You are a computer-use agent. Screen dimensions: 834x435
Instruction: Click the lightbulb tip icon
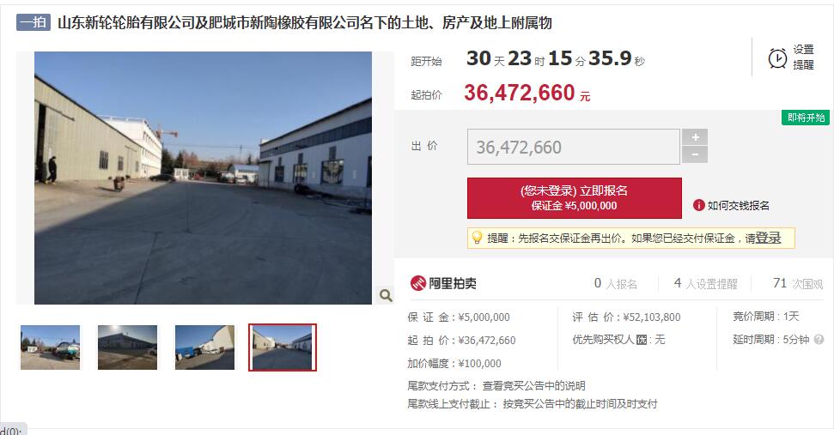tap(477, 238)
